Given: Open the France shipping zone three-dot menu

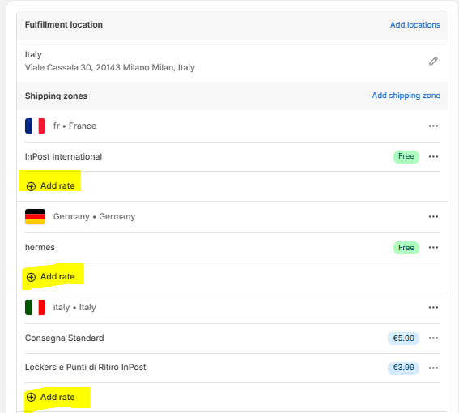Looking at the screenshot, I should coord(433,126).
